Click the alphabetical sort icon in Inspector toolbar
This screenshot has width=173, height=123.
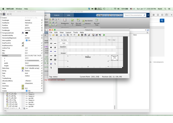(4, 14)
